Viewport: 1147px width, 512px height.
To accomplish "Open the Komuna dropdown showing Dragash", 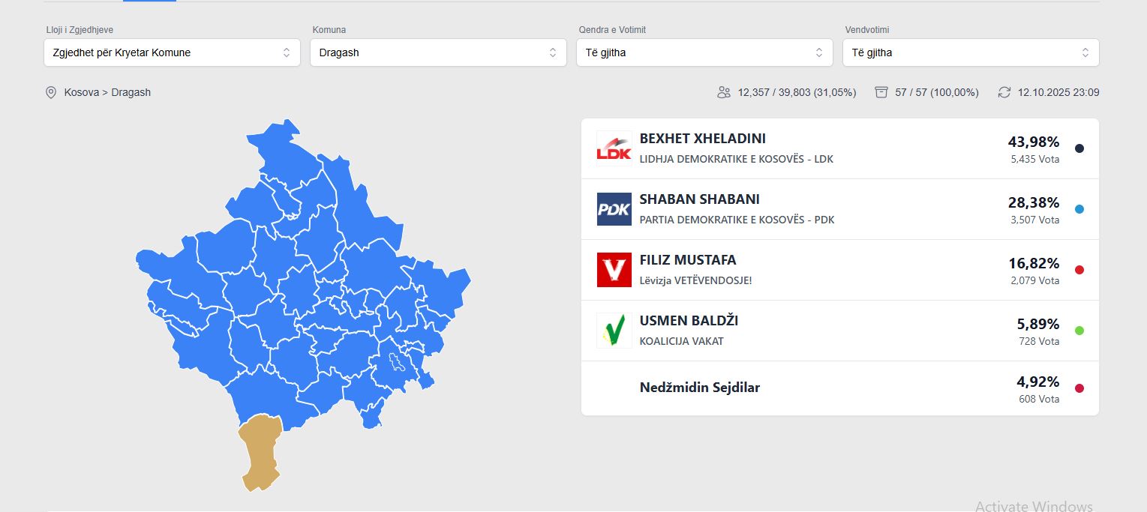I will pos(438,52).
